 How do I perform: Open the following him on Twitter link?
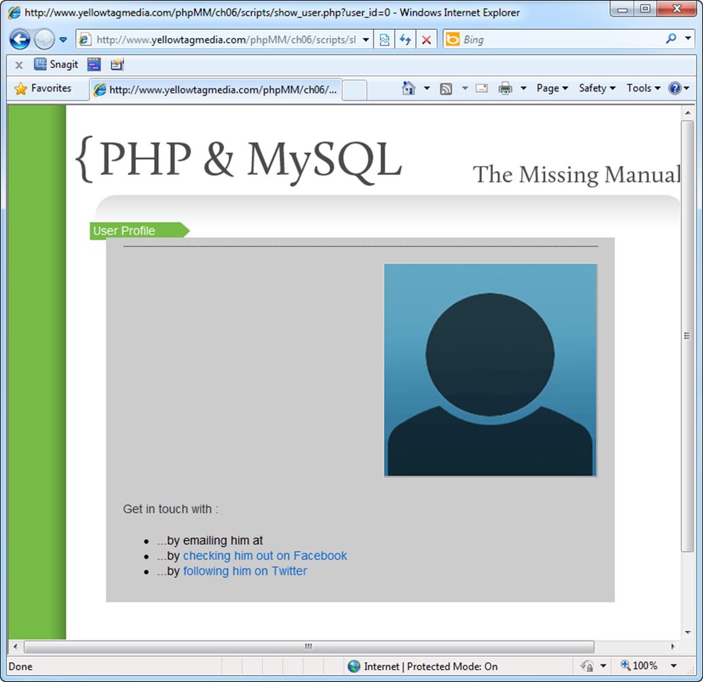pos(245,571)
